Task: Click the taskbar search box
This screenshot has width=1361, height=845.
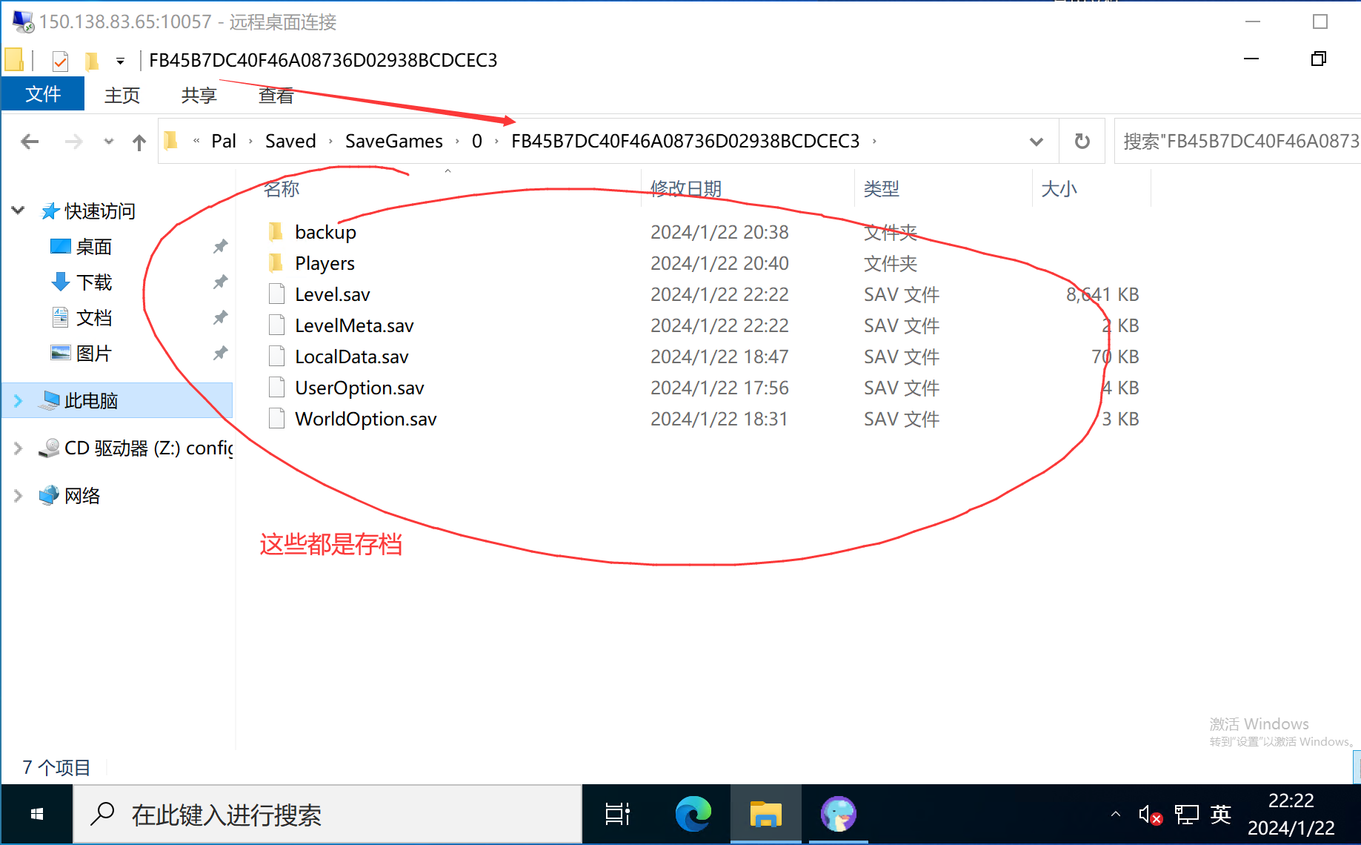Action: pos(327,814)
